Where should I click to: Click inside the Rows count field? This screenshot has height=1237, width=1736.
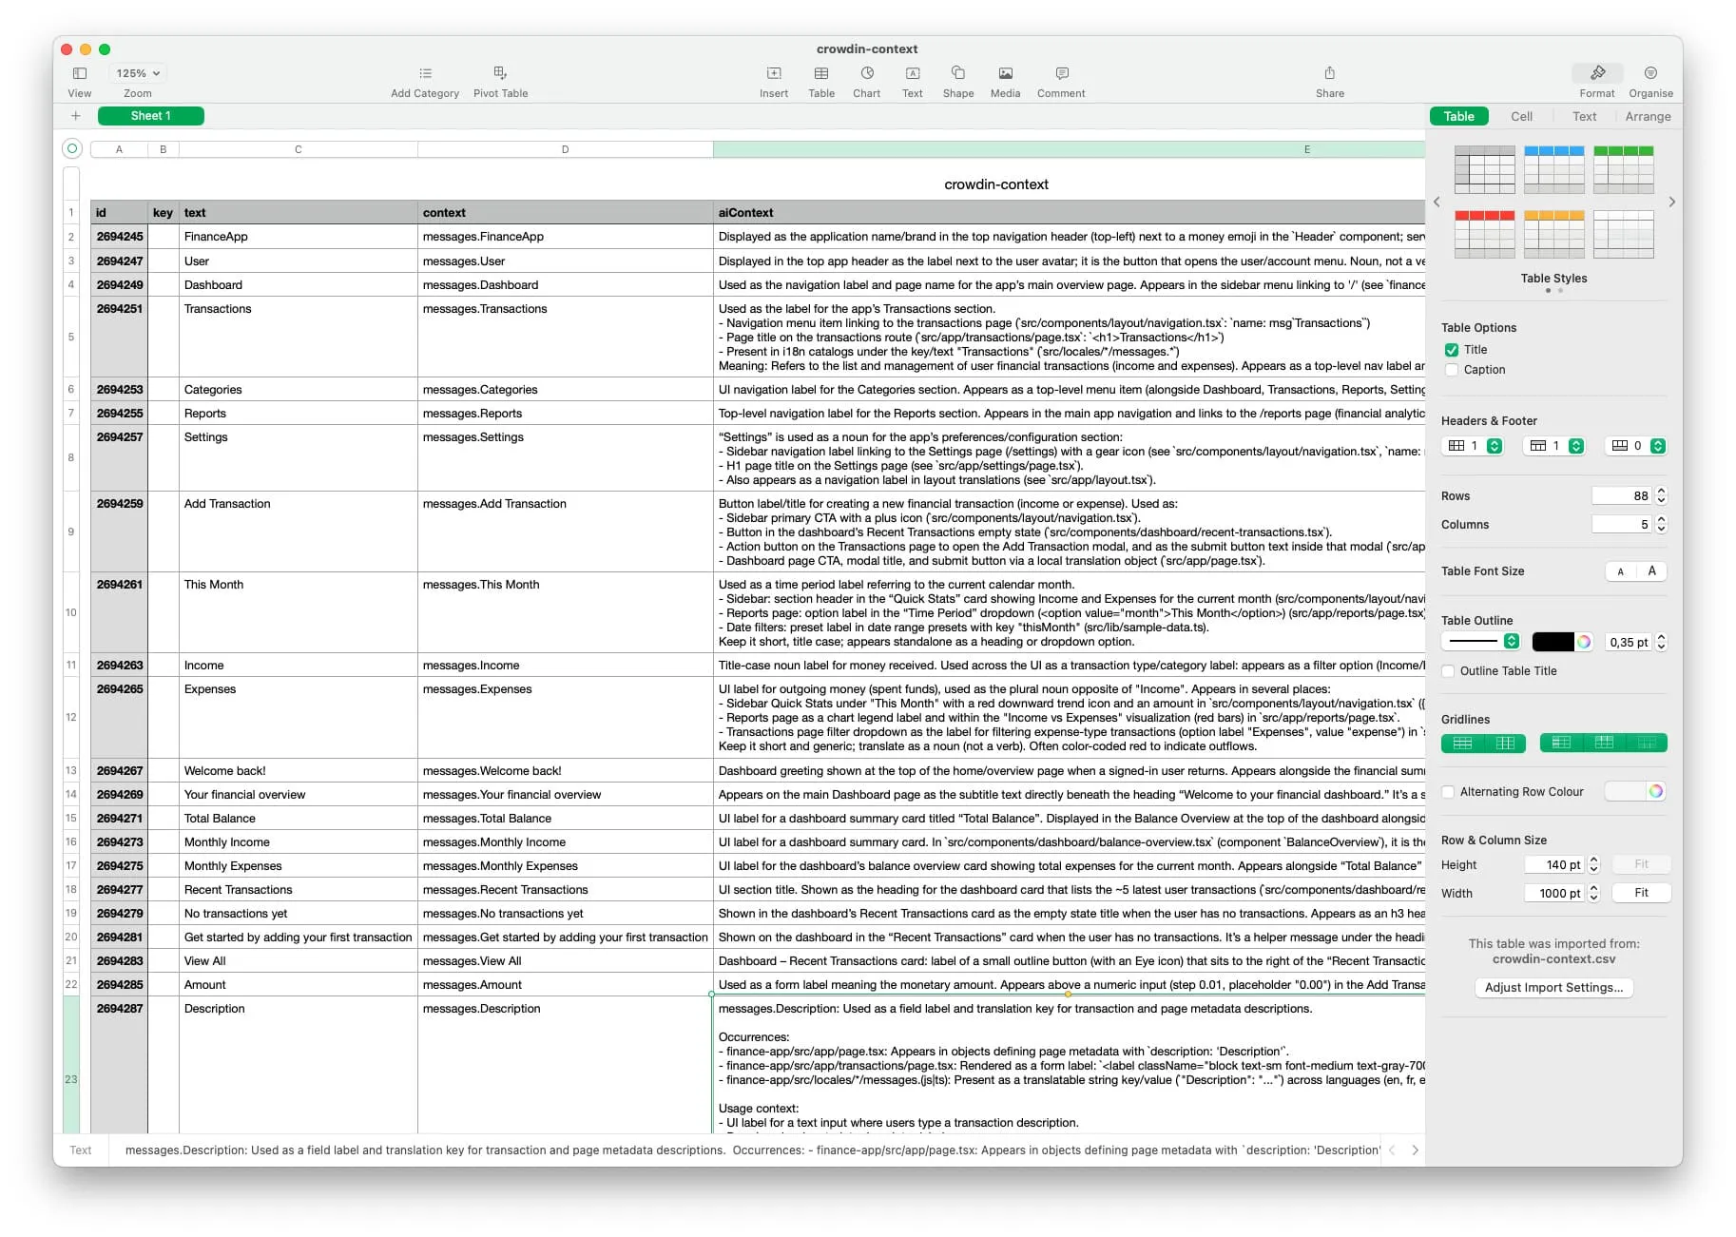(1622, 494)
